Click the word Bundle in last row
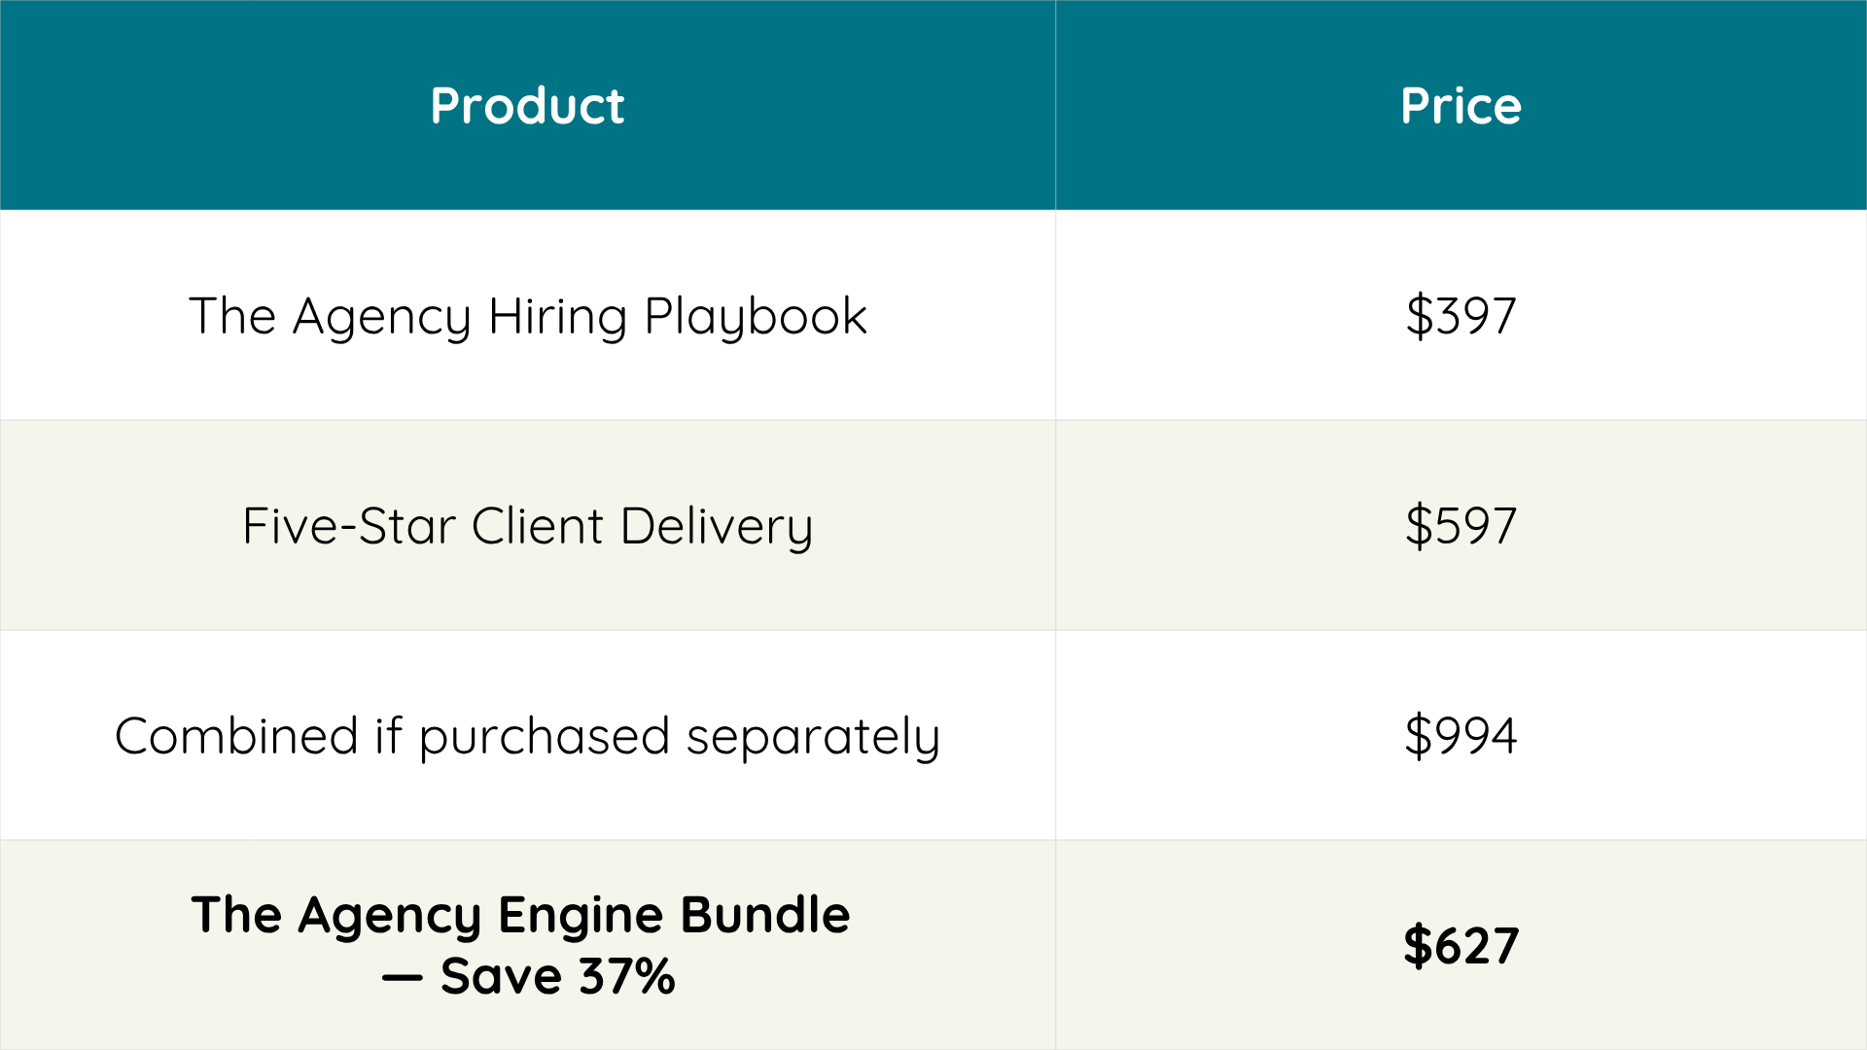The height and width of the screenshot is (1050, 1867). 764,915
